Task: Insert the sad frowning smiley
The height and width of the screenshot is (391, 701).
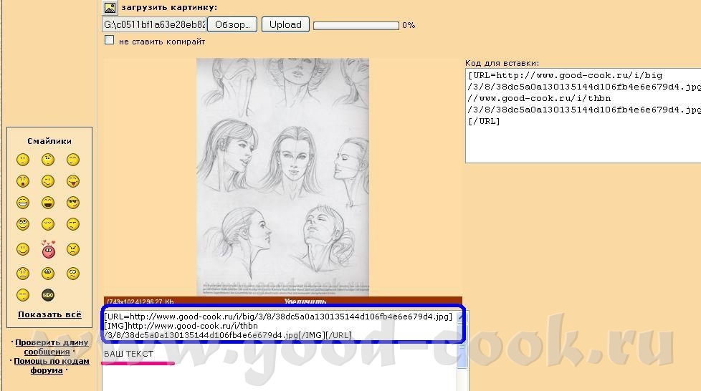Action: [23, 273]
